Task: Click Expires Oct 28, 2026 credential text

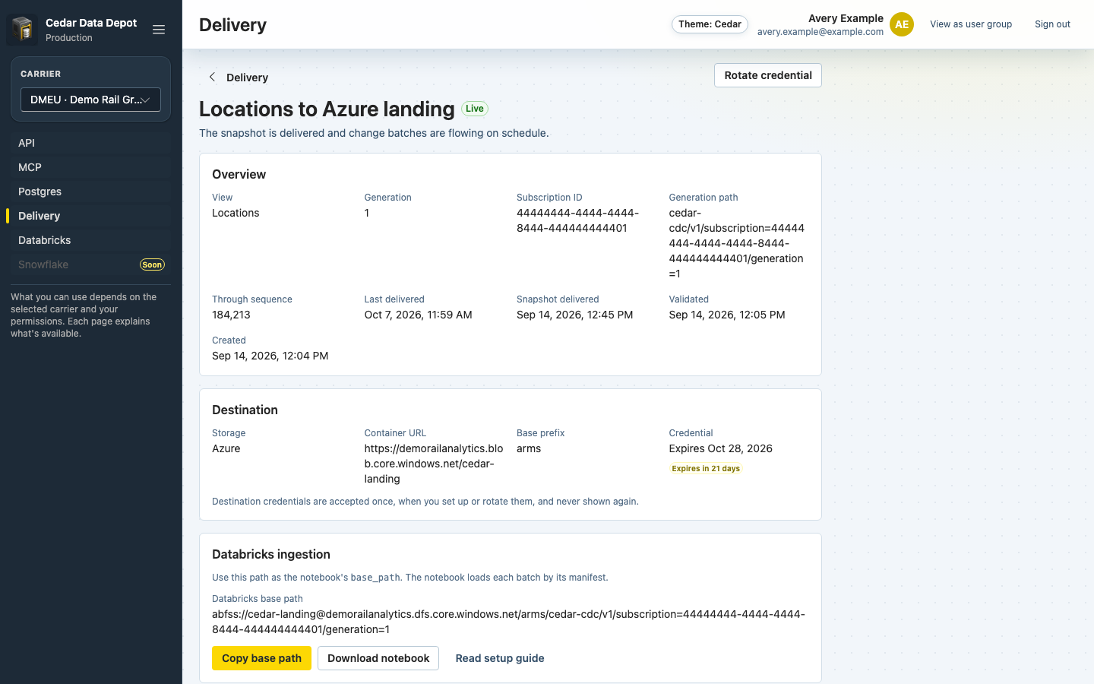Action: tap(720, 448)
